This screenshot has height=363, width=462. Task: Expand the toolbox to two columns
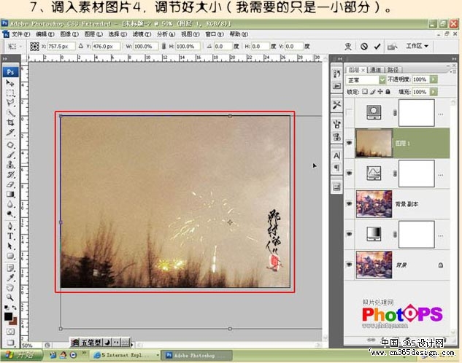click(x=5, y=59)
